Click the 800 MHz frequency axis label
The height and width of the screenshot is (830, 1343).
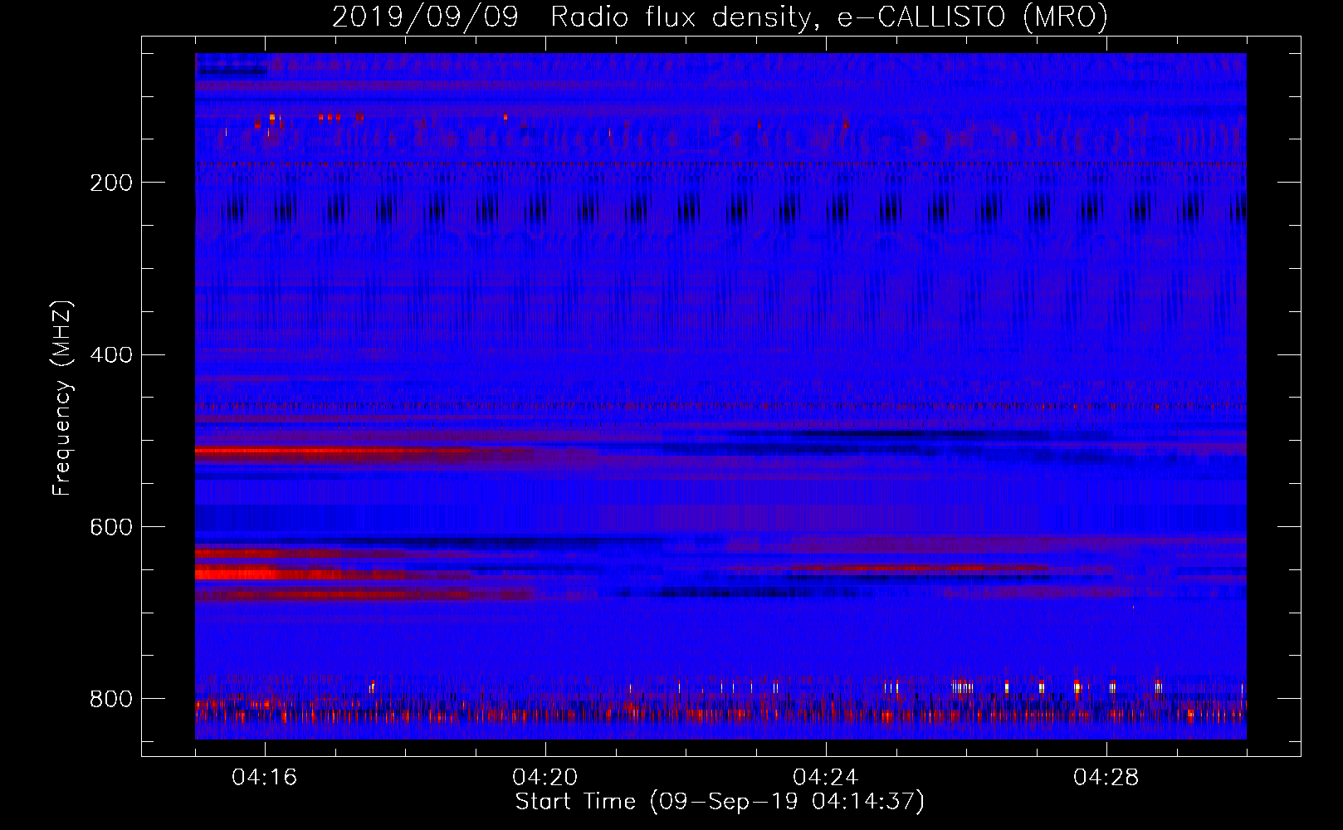111,699
